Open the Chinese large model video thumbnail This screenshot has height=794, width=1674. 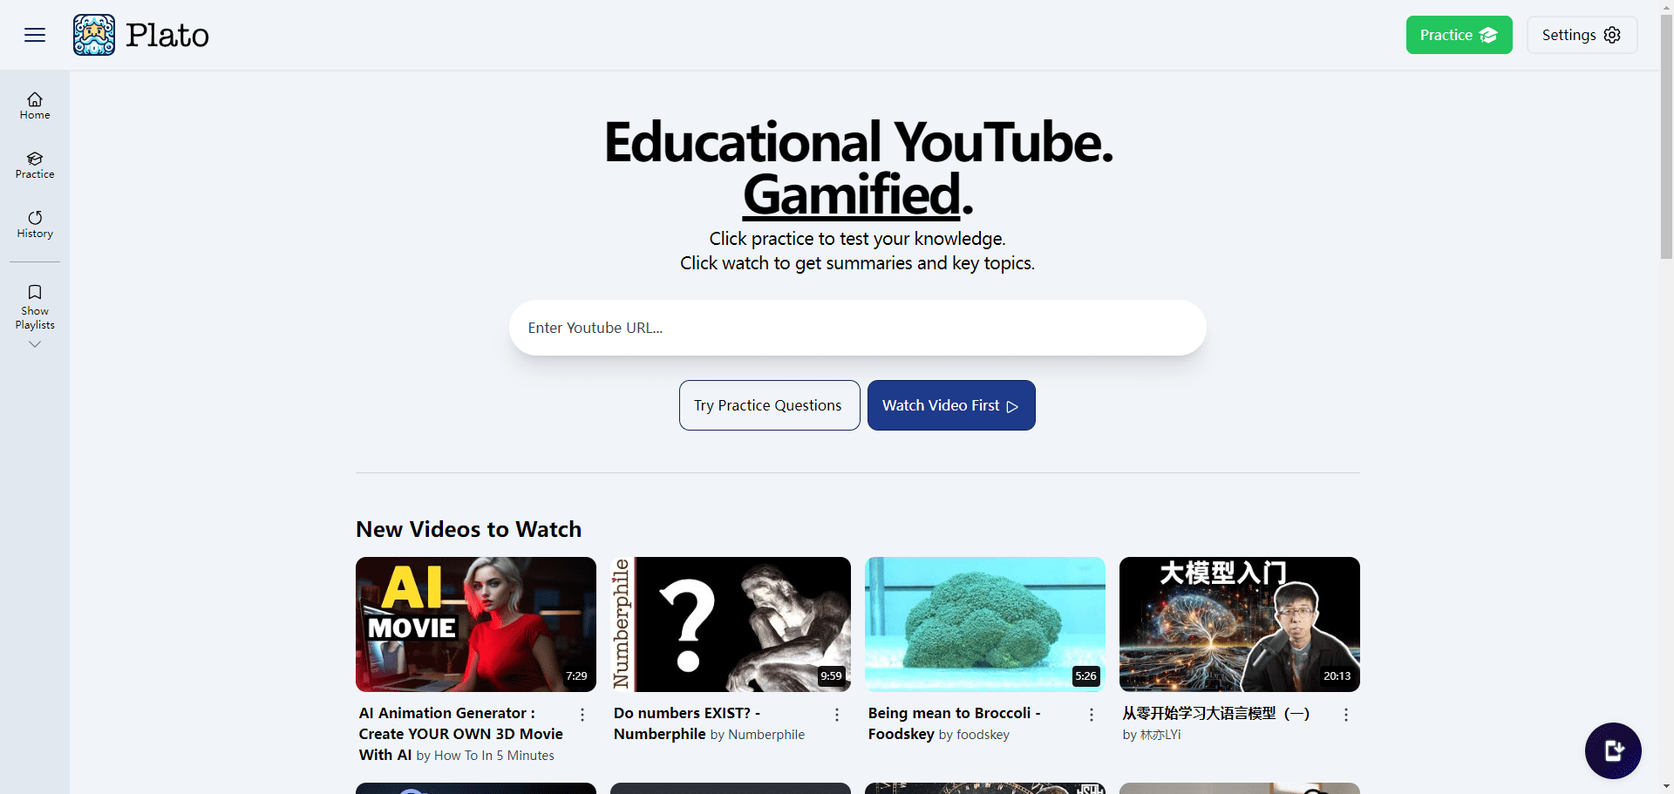[x=1240, y=624]
